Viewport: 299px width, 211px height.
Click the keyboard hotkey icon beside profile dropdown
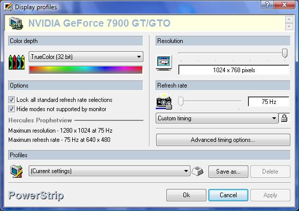198,171
